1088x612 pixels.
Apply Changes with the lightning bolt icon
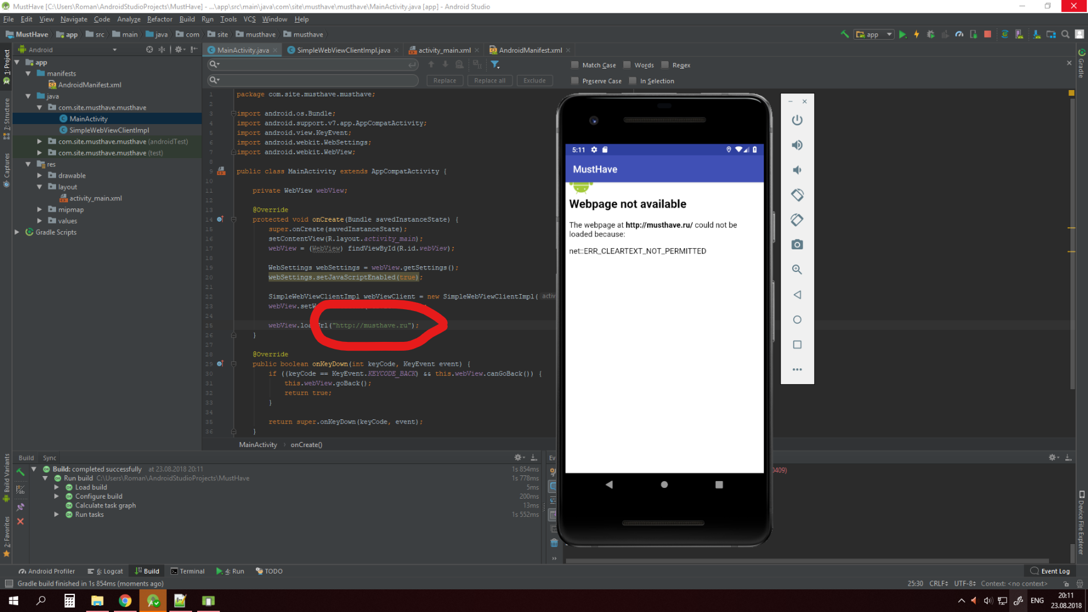916,35
